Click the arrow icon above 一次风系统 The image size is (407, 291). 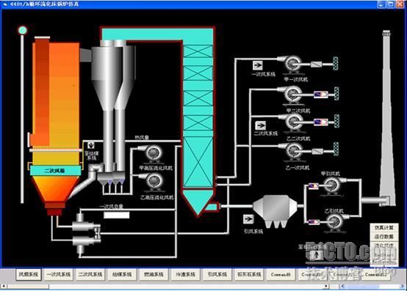click(257, 65)
